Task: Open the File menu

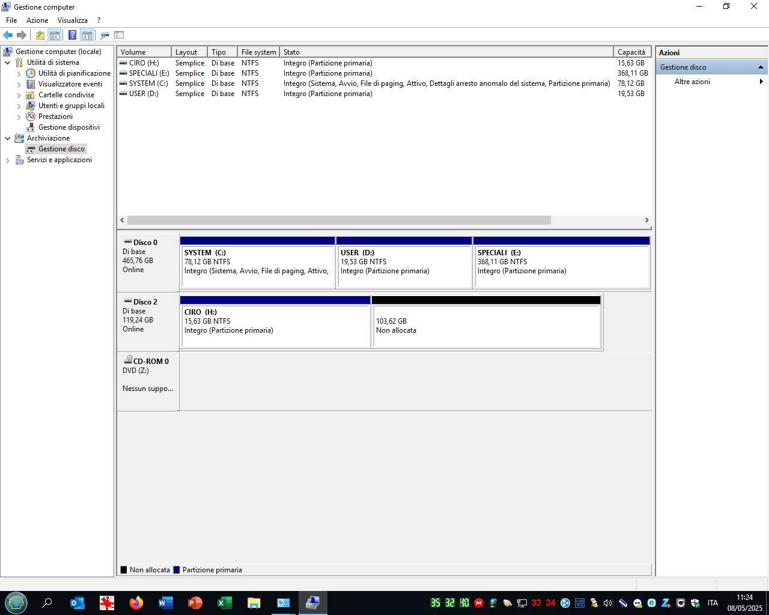Action: (11, 20)
